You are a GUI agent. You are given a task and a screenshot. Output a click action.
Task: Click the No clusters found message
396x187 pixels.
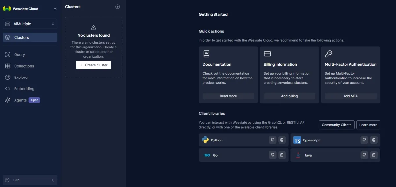(93, 35)
